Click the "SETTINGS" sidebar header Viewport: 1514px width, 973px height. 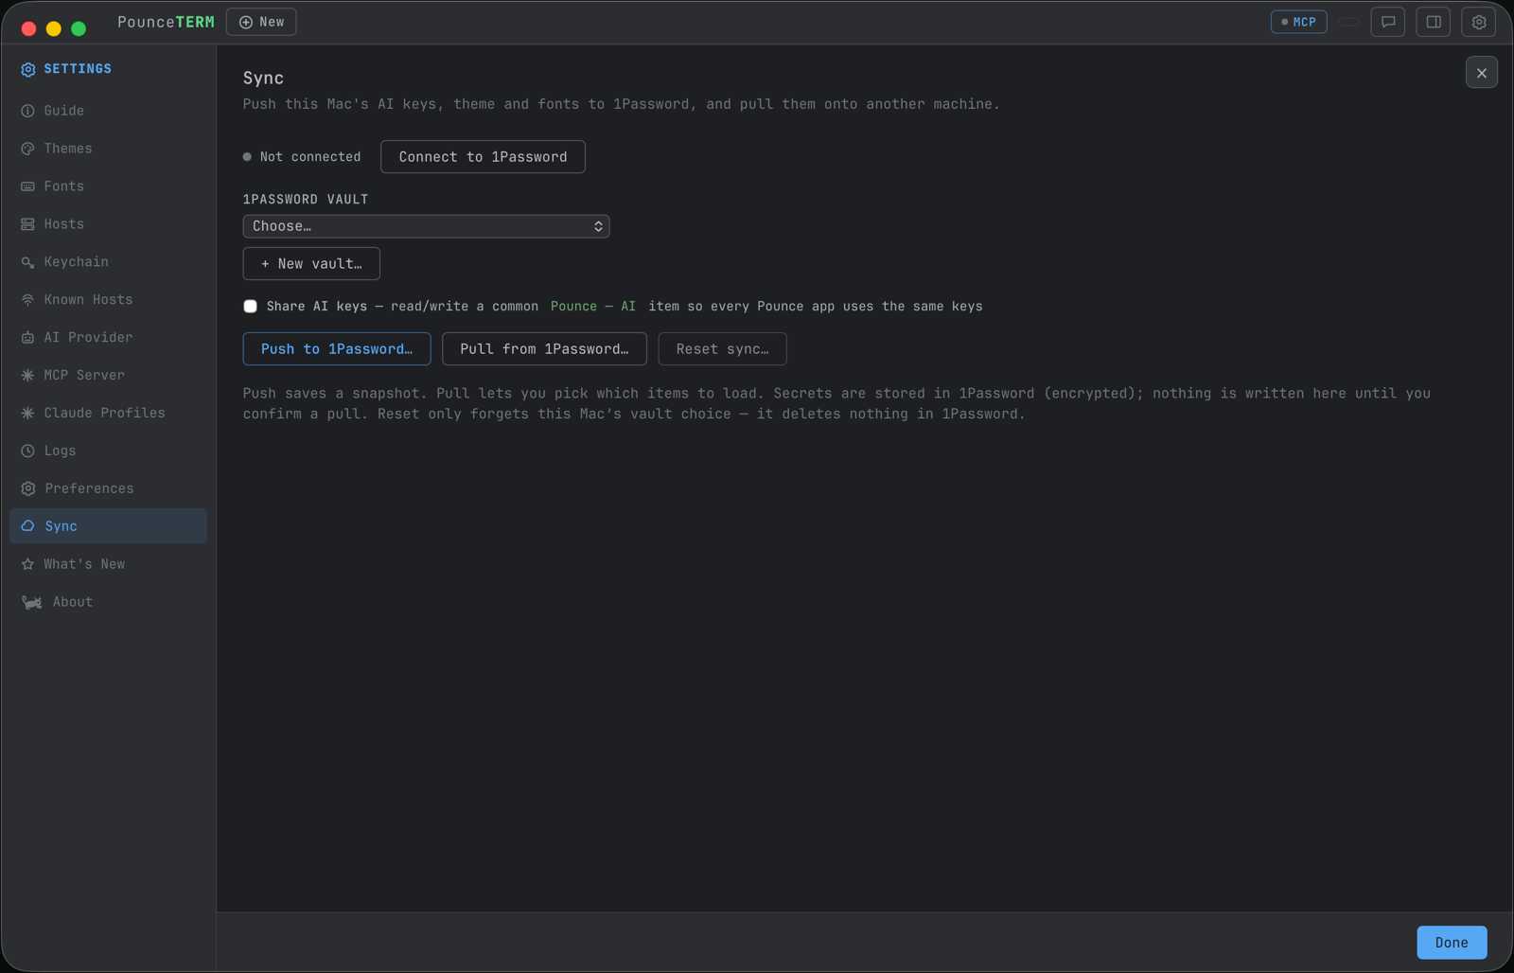78,69
